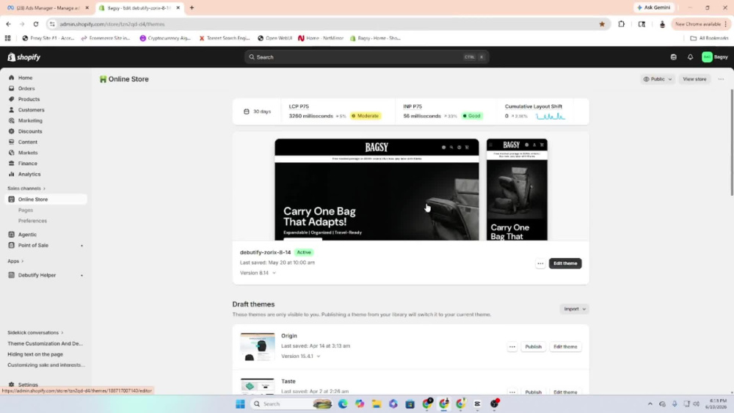Publish the Origin theme
The height and width of the screenshot is (413, 734).
(x=533, y=346)
